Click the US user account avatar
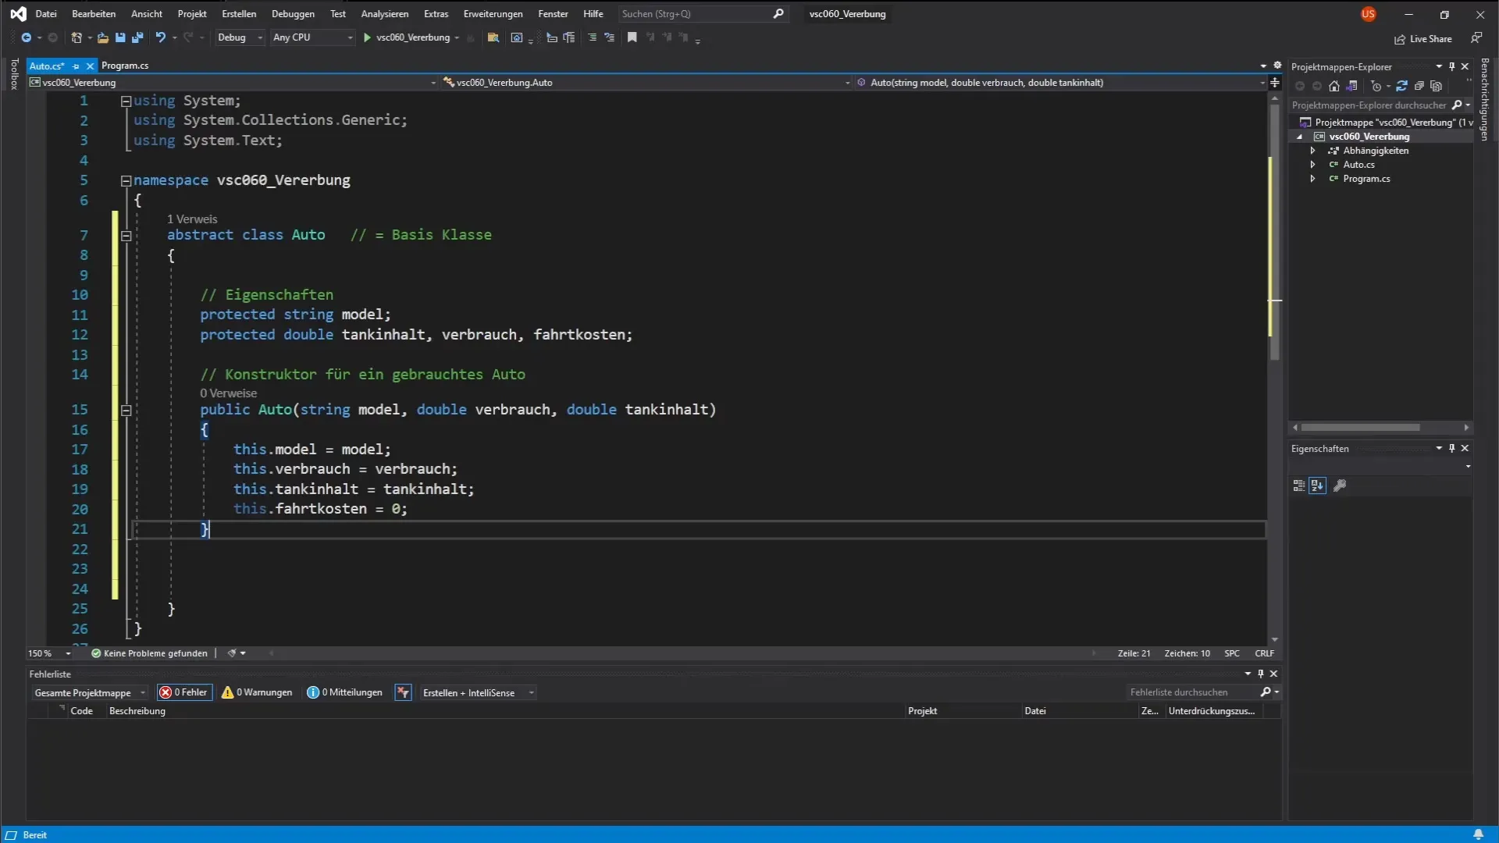The height and width of the screenshot is (843, 1499). [x=1369, y=14]
